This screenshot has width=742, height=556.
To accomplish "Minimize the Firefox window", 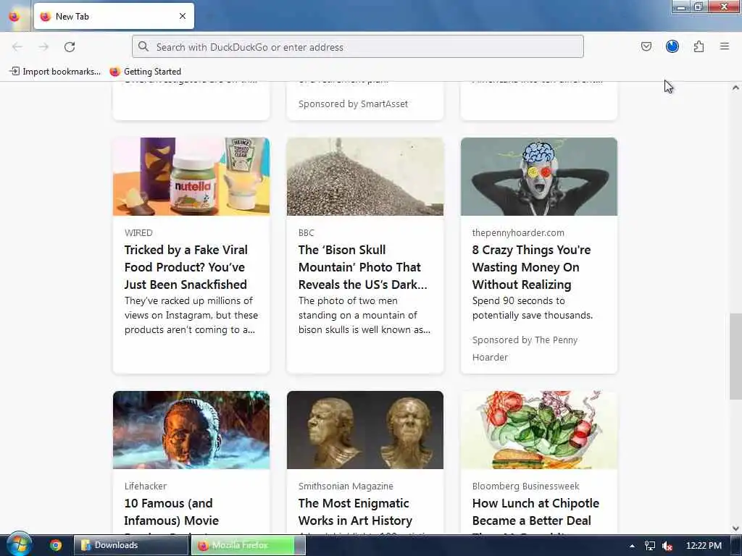I will point(681,7).
